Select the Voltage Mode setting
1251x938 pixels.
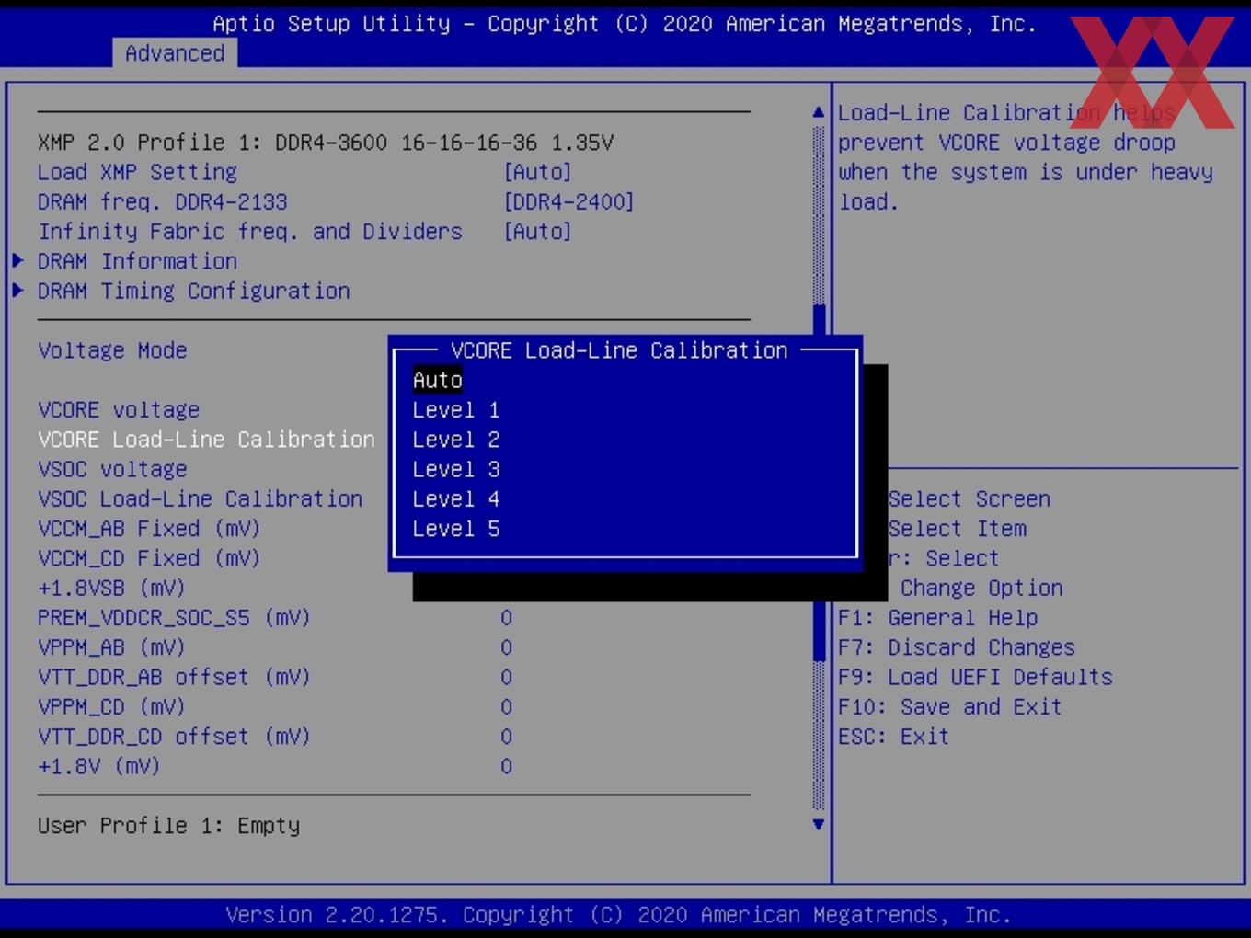(x=112, y=350)
